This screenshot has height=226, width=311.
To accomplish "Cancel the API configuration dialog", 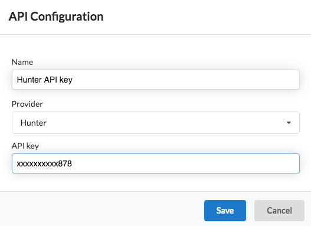I will coord(279,211).
